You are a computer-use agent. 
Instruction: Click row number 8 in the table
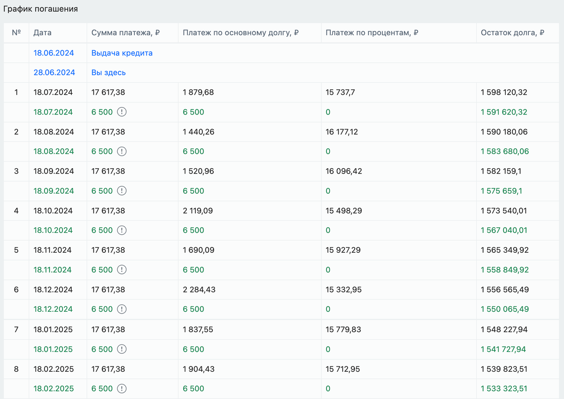[16, 369]
